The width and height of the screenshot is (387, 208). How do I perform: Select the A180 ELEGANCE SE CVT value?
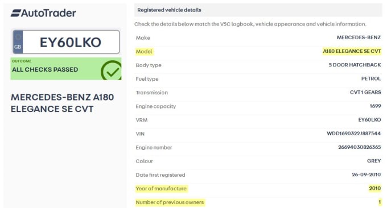pos(352,51)
